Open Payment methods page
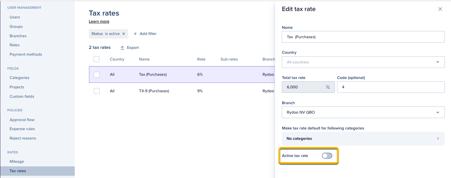 coord(26,54)
